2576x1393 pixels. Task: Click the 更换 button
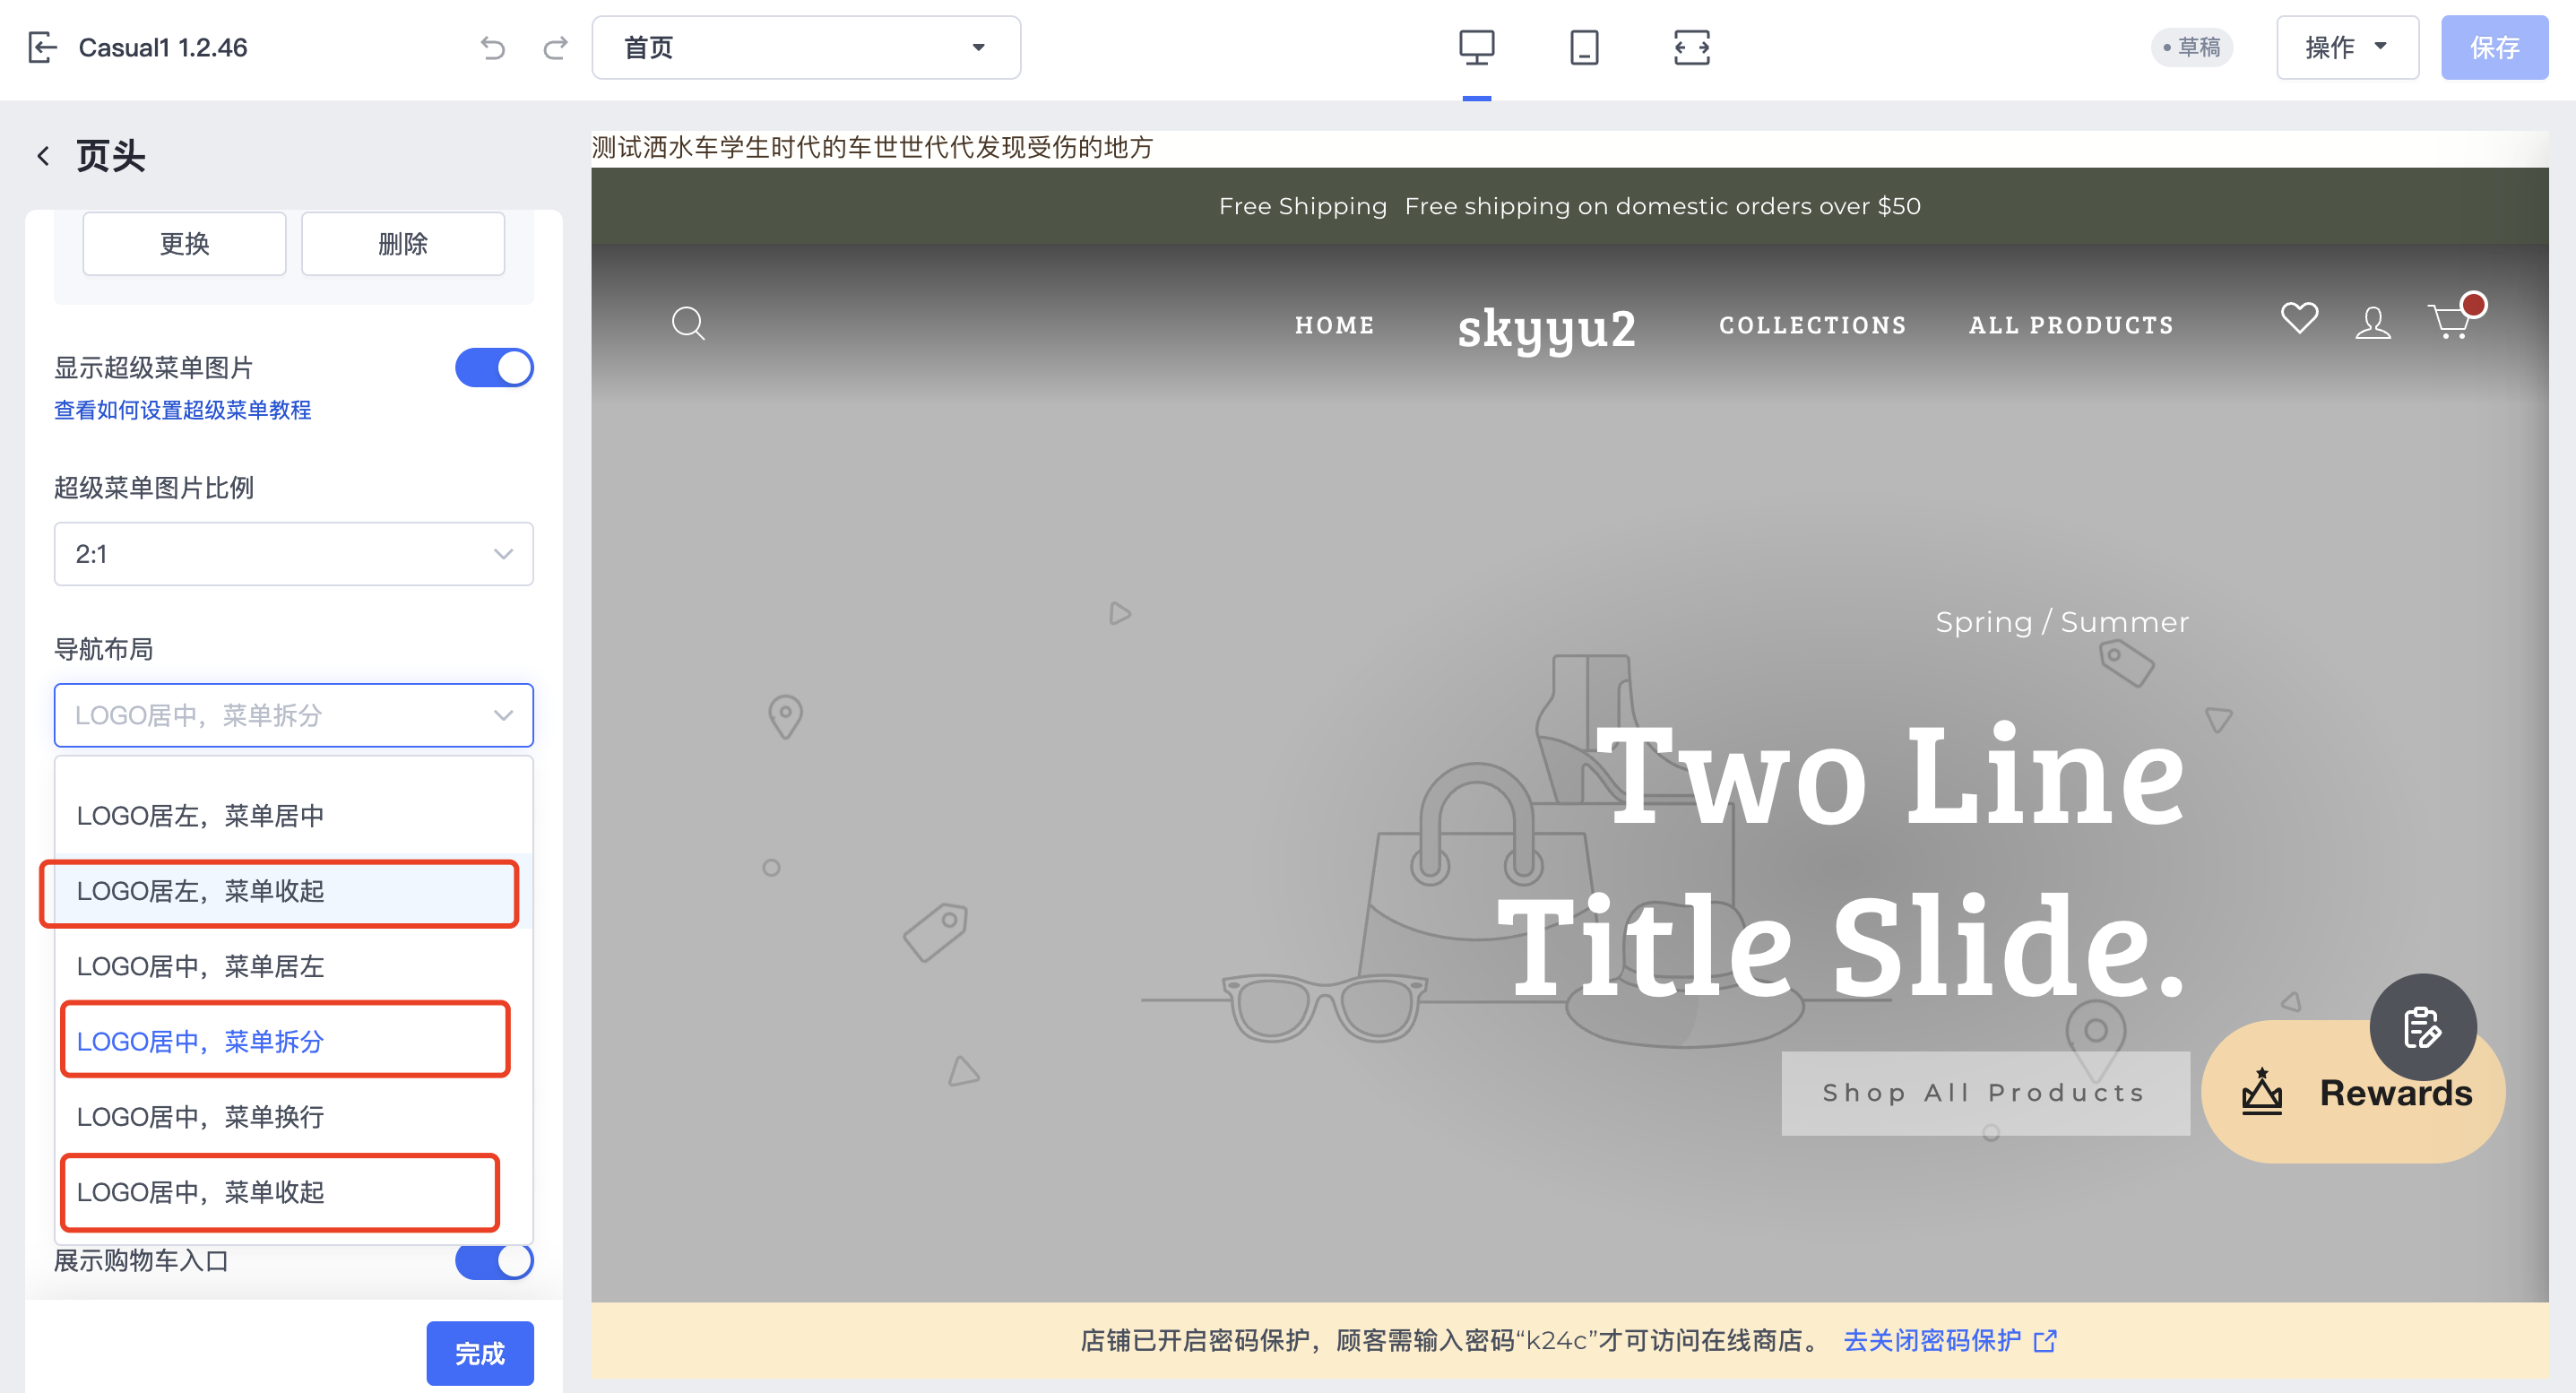(x=184, y=243)
